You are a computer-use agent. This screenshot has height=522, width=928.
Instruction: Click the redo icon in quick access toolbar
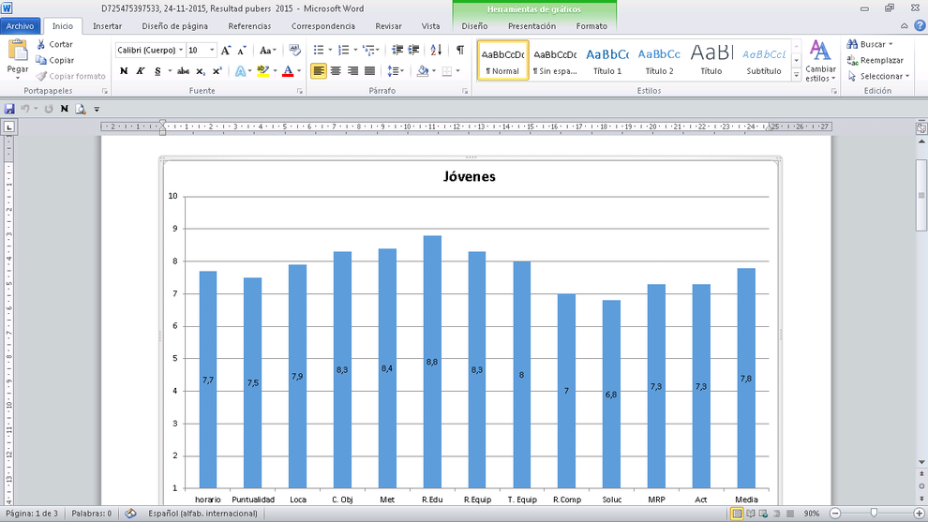(49, 109)
